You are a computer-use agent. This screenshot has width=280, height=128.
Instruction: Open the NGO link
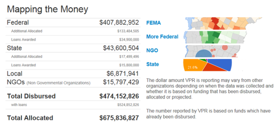[152, 50]
